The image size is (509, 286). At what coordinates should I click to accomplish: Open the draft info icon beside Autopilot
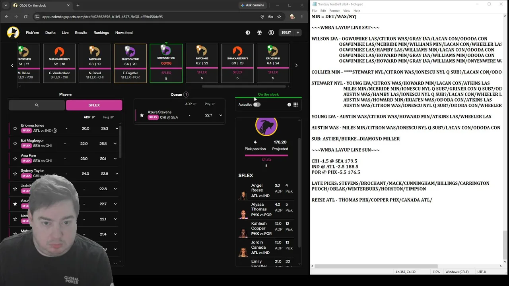coord(289,104)
